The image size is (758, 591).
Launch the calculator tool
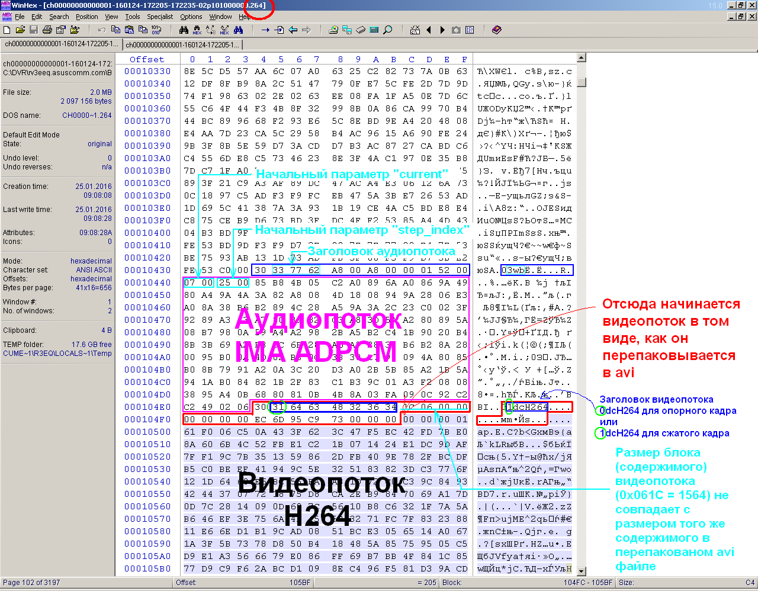(x=374, y=29)
